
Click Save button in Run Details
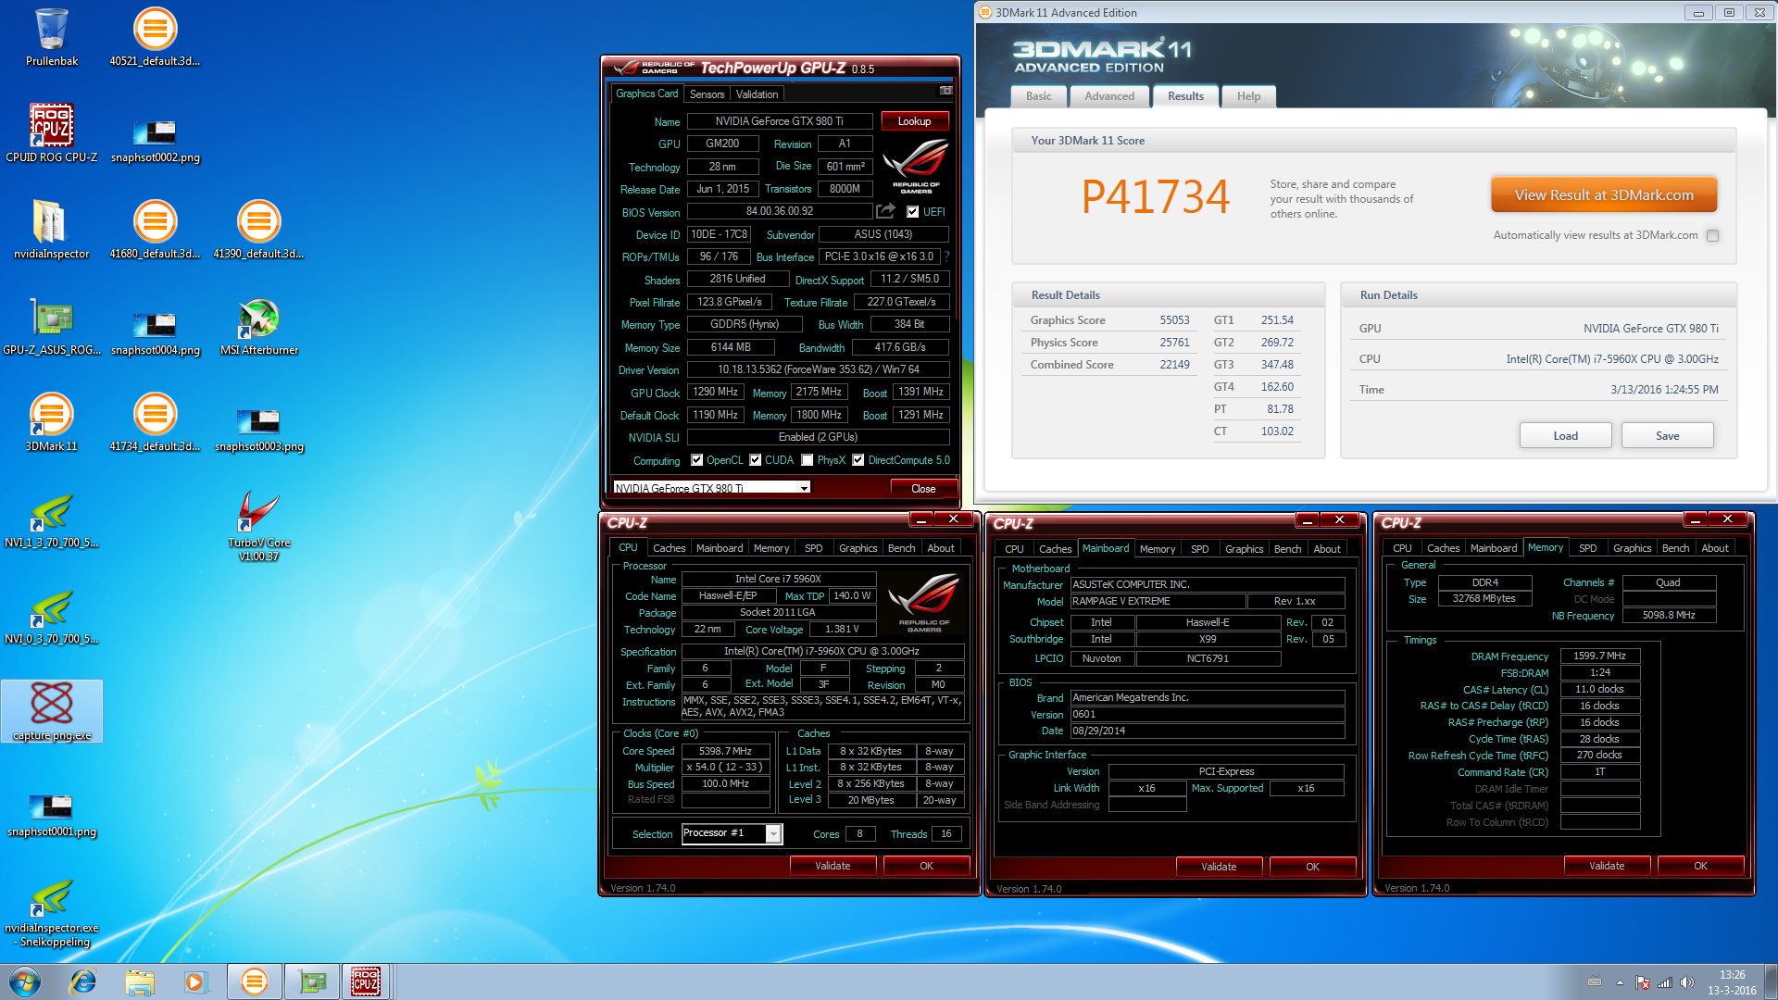pos(1668,436)
